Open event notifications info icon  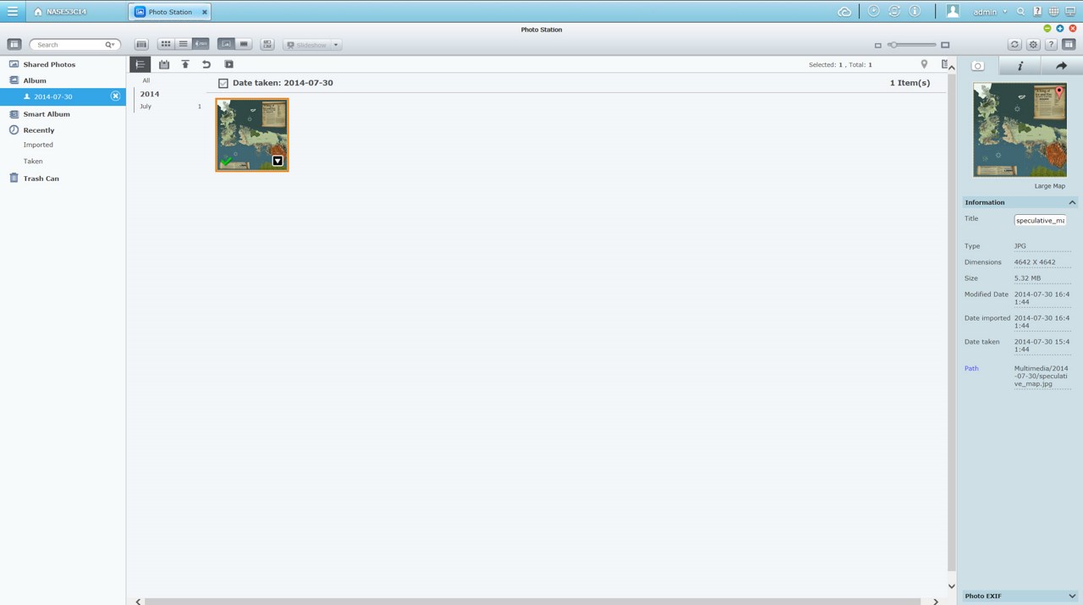[915, 12]
